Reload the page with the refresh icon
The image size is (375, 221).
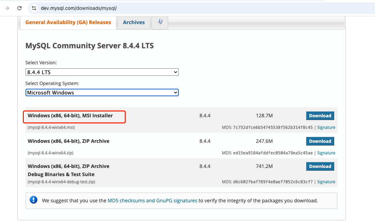pyautogui.click(x=19, y=8)
